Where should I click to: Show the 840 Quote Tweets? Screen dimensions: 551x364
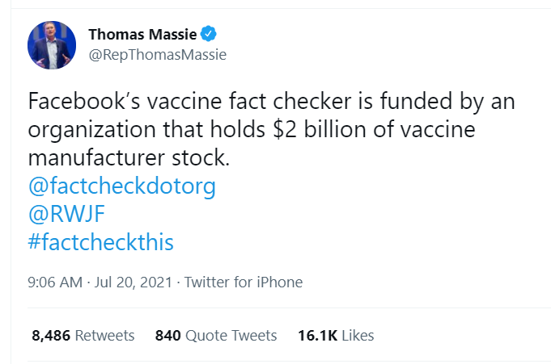pyautogui.click(x=216, y=335)
